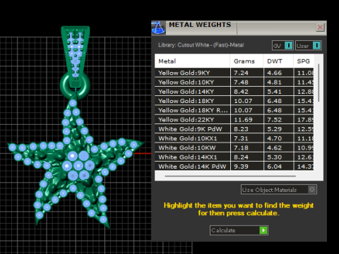Select the White Gold:14KX1 row

(x=234, y=157)
